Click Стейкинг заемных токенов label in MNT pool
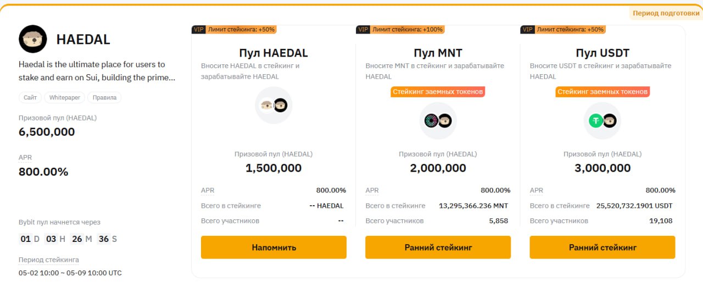The width and height of the screenshot is (703, 287). [x=438, y=92]
